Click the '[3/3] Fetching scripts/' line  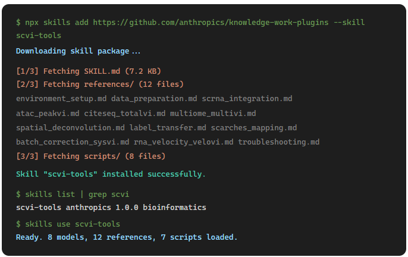tap(91, 156)
